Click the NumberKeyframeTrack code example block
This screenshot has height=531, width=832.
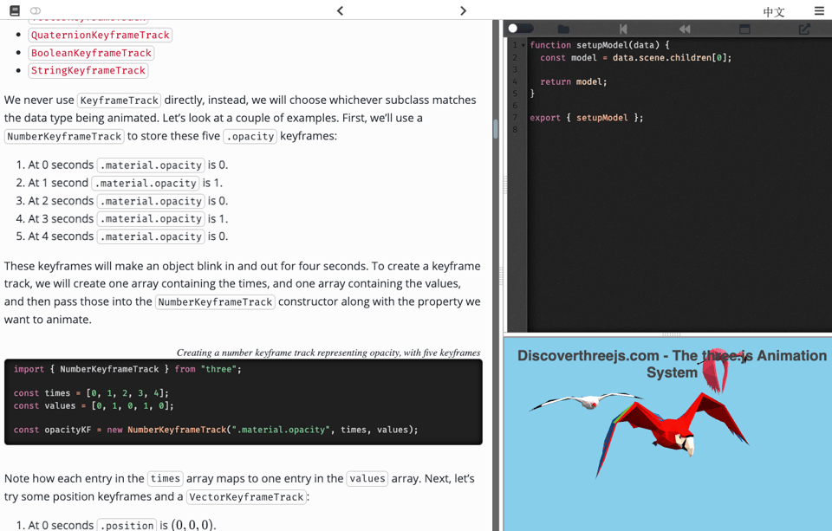click(243, 402)
